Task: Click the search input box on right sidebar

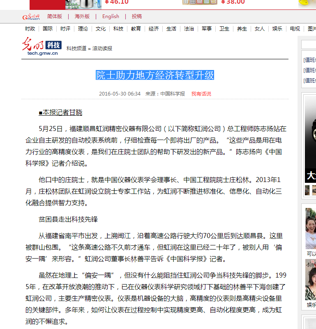Action: [309, 44]
